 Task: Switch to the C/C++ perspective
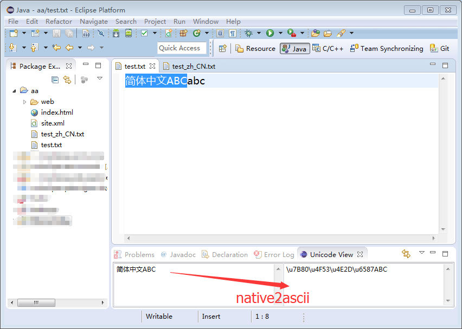click(328, 48)
